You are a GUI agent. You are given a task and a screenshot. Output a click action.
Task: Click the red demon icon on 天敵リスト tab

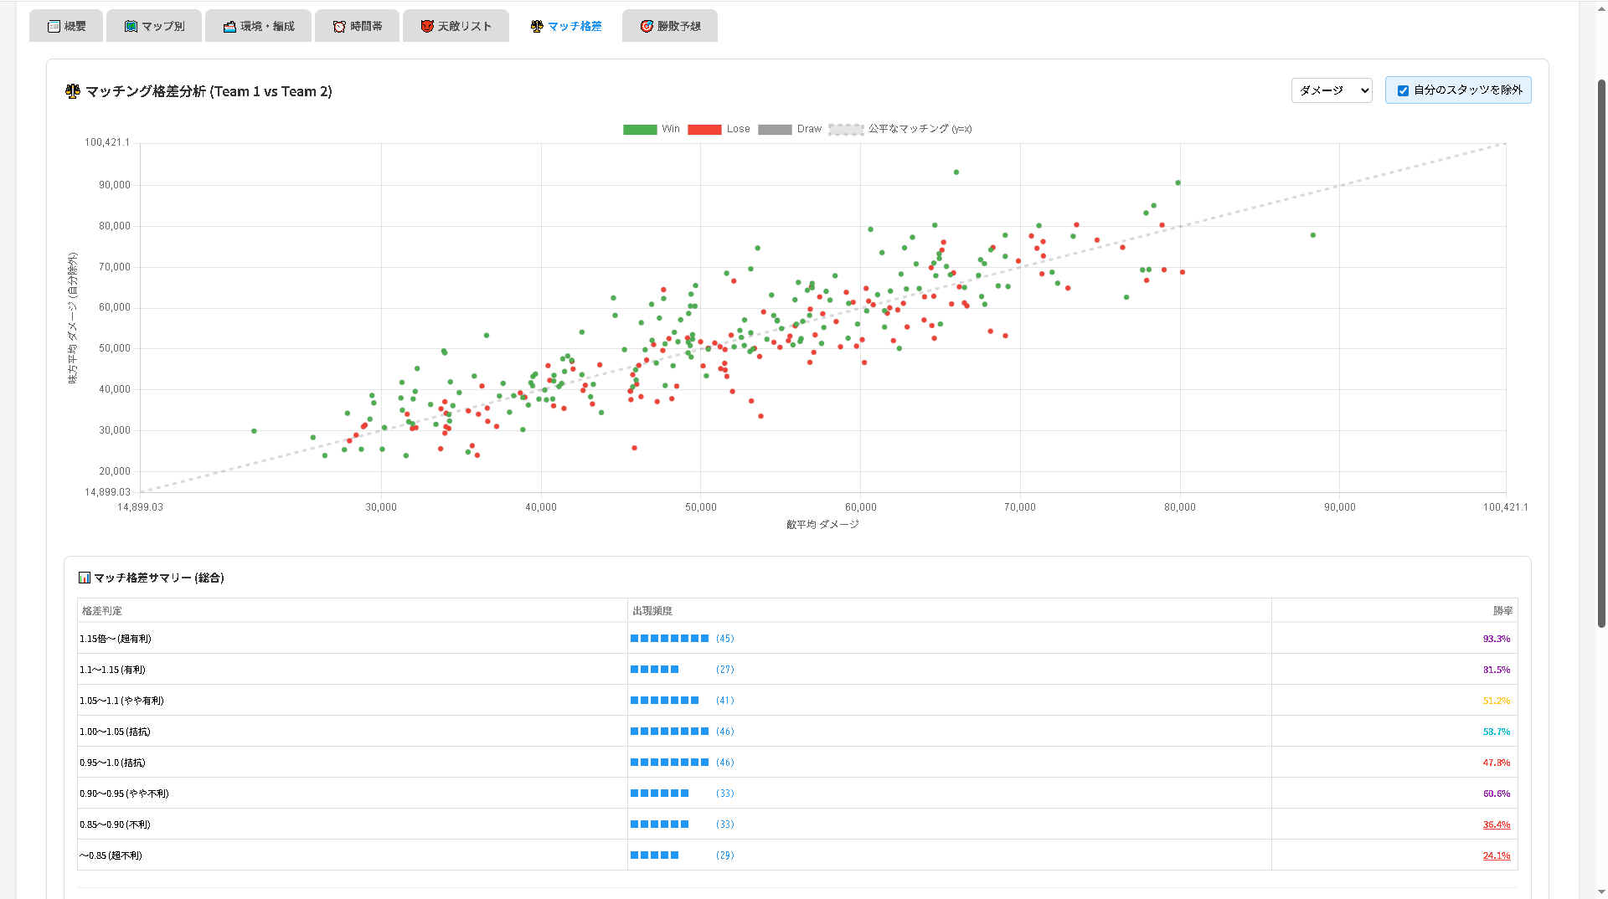427,27
